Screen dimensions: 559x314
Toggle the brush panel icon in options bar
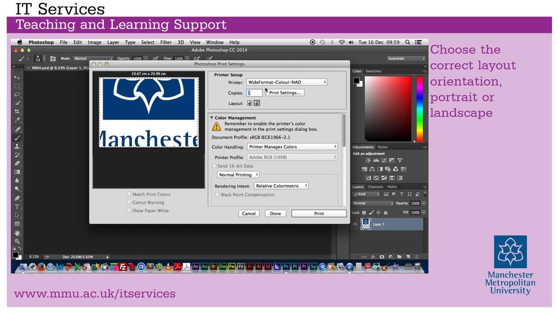click(53, 58)
